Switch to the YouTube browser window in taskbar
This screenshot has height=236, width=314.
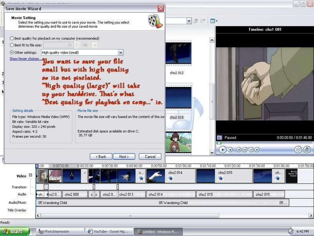[x=109, y=231]
